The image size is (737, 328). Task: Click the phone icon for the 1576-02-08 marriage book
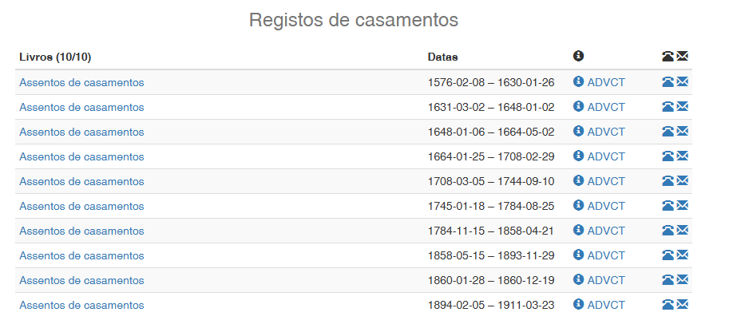coord(668,82)
